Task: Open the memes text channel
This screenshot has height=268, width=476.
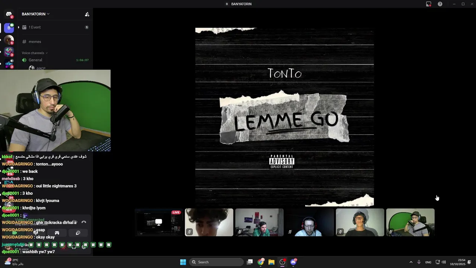Action: (x=55, y=42)
